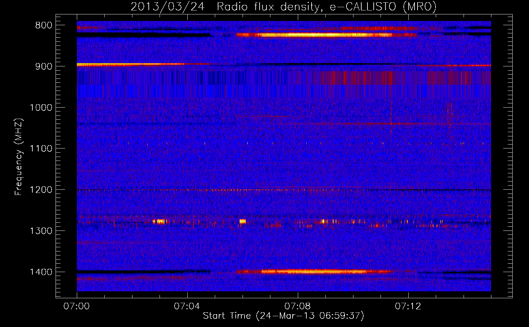Image resolution: width=529 pixels, height=327 pixels.
Task: Click the 07:12 time tick label
Action: point(408,306)
